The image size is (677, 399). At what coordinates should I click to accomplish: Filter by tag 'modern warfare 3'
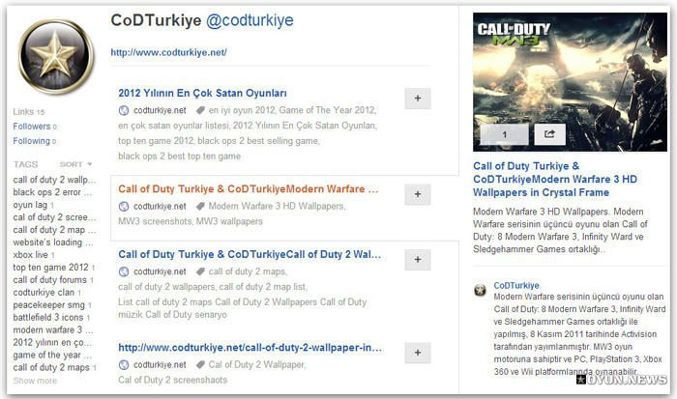click(52, 330)
